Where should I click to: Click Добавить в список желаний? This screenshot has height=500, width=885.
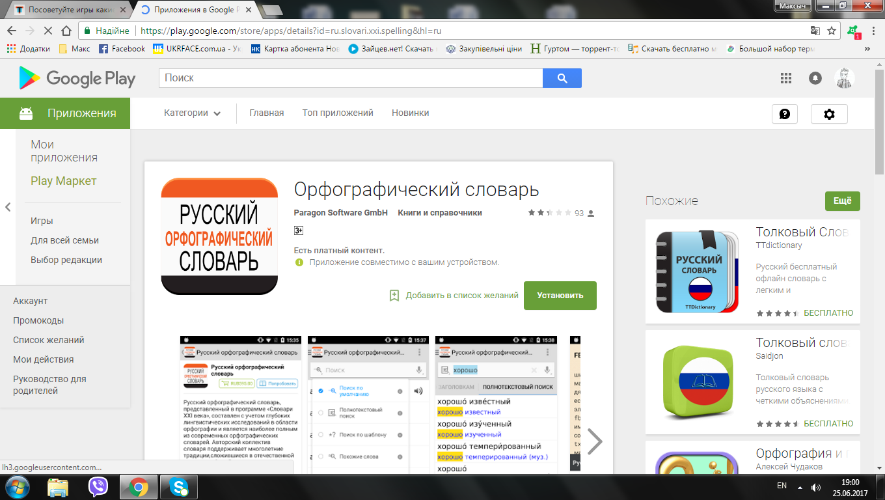pyautogui.click(x=462, y=296)
